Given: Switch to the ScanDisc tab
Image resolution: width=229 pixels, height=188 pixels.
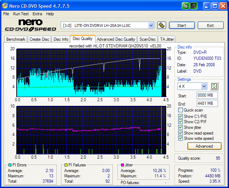Looking at the screenshot, I should pyautogui.click(x=147, y=39).
